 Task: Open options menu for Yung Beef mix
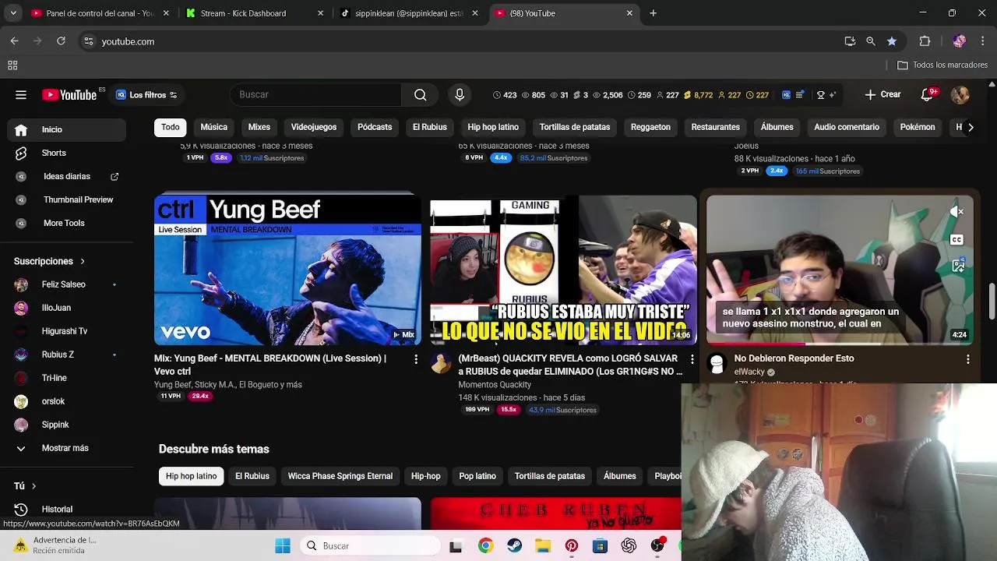pyautogui.click(x=416, y=359)
